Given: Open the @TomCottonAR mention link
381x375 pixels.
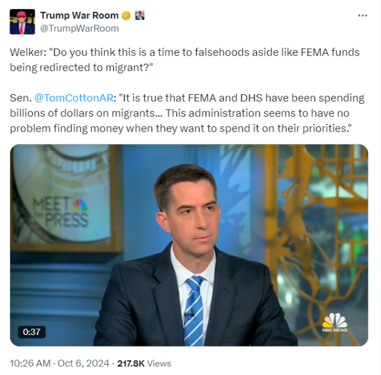Looking at the screenshot, I should coord(74,98).
